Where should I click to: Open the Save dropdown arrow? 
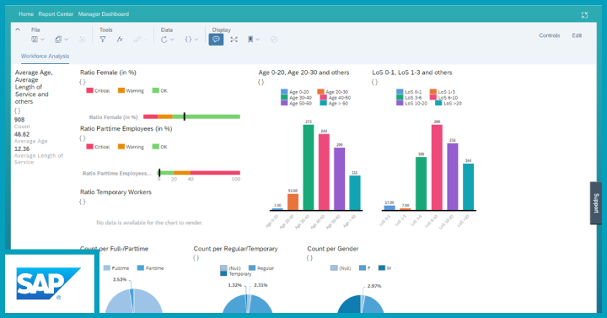tap(43, 40)
